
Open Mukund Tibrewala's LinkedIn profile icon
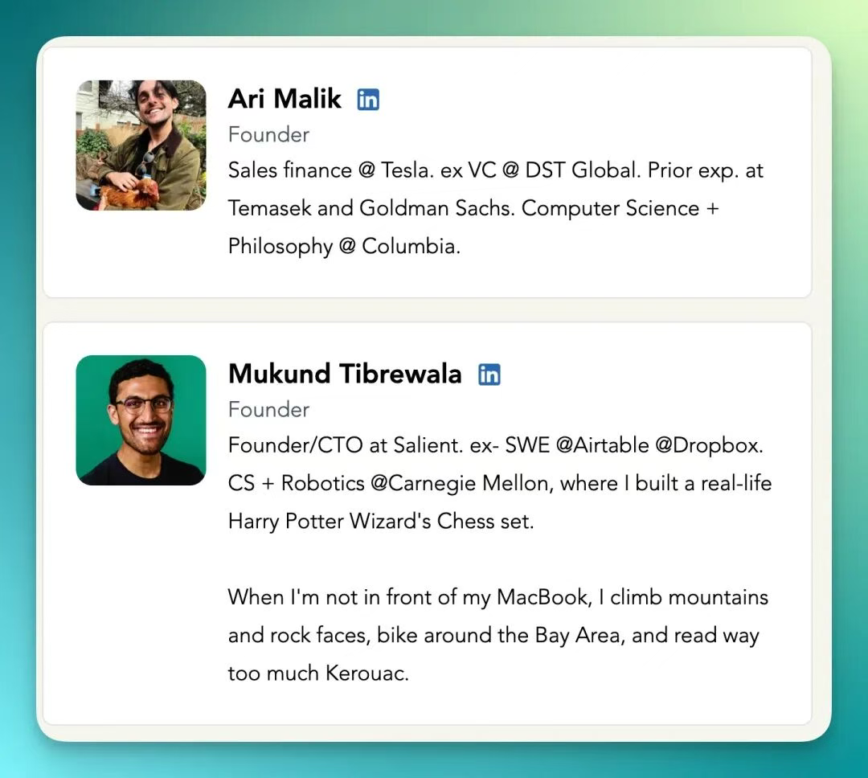[489, 374]
